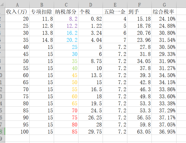The width and height of the screenshot is (186, 143).
Task: Select tax cell 26.25
Action: click(x=90, y=117)
